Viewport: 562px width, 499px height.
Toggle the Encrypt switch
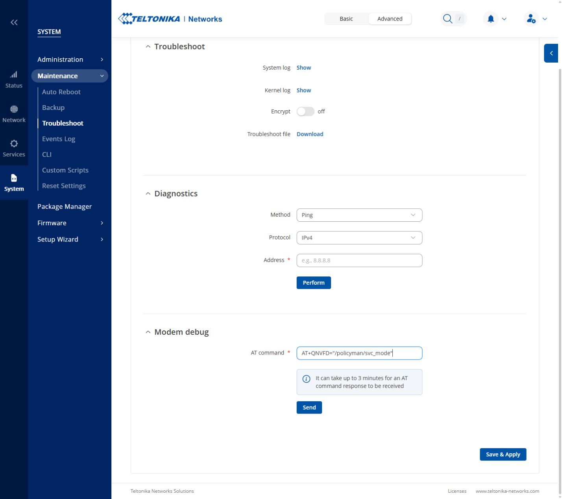pos(305,111)
